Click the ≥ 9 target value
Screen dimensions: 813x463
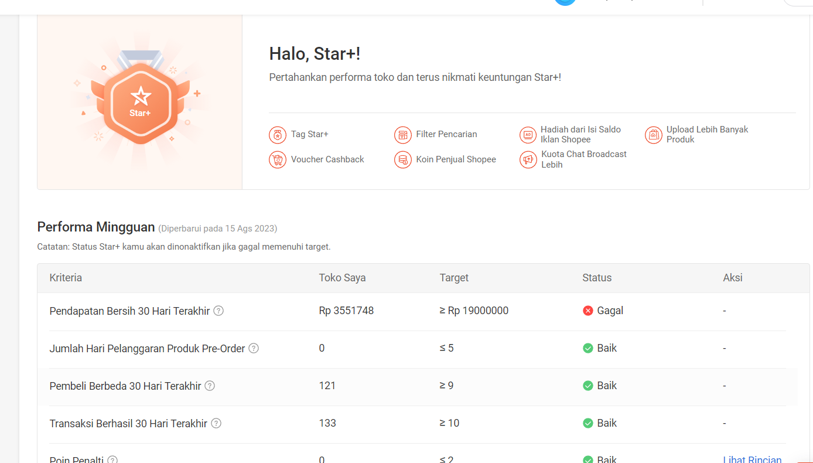(x=446, y=386)
